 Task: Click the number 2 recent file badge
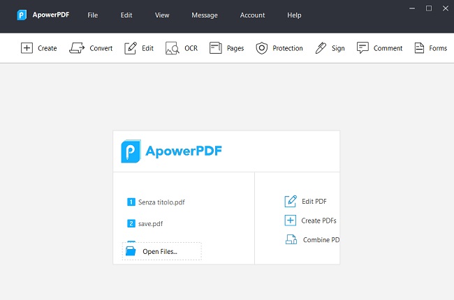(x=131, y=223)
